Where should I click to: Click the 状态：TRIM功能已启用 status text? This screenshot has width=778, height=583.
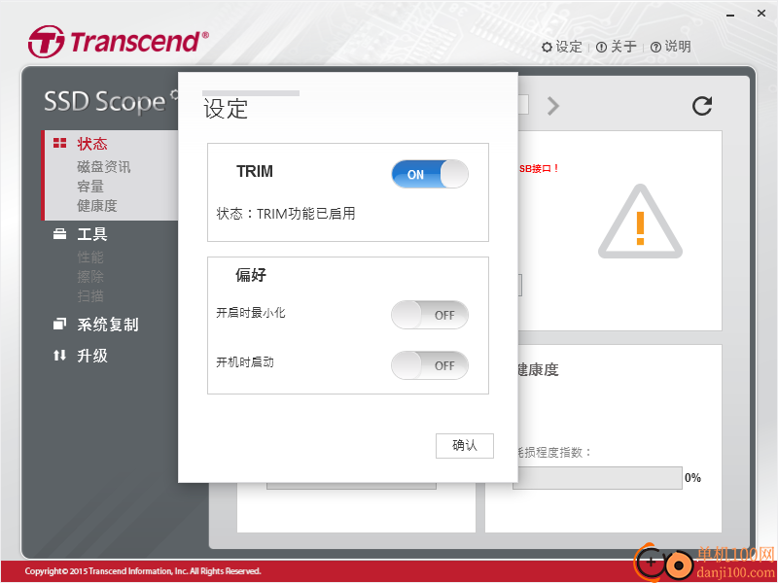pos(286,214)
